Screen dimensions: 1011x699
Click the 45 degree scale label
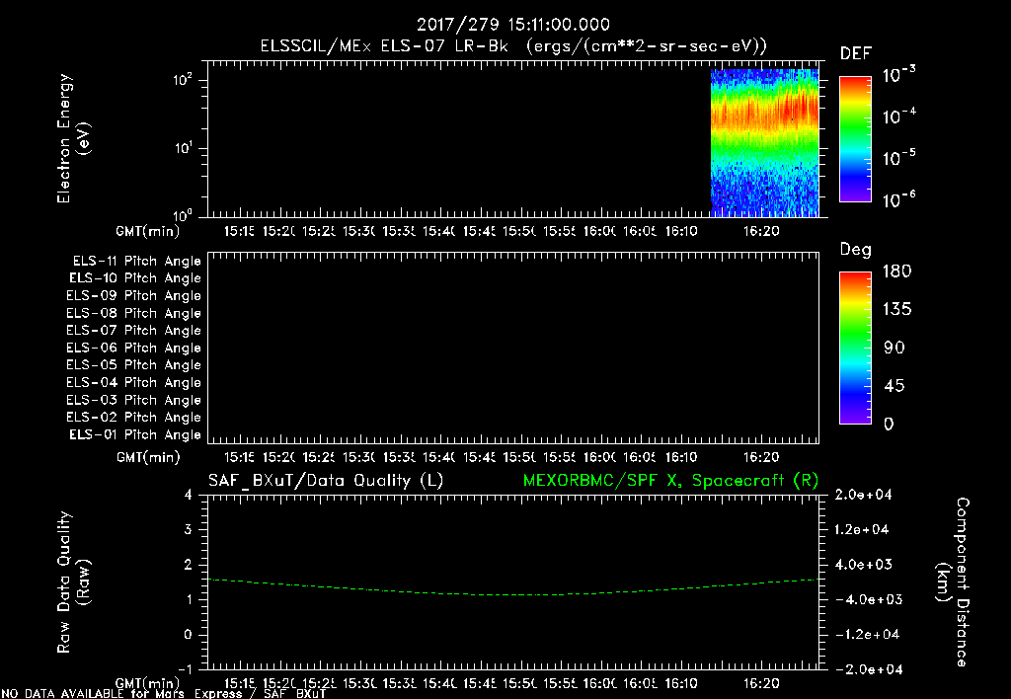(x=894, y=386)
